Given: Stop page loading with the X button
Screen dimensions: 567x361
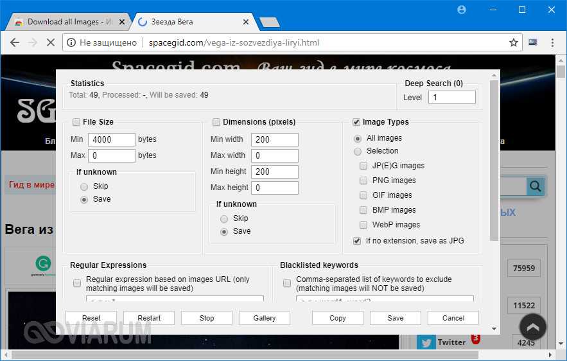Looking at the screenshot, I should (50, 42).
